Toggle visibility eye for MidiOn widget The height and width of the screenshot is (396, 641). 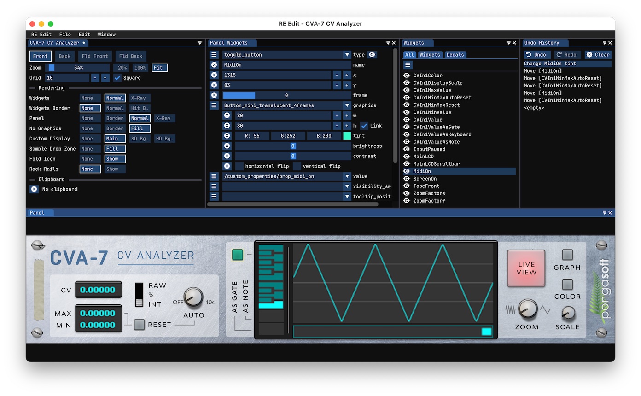coord(407,171)
